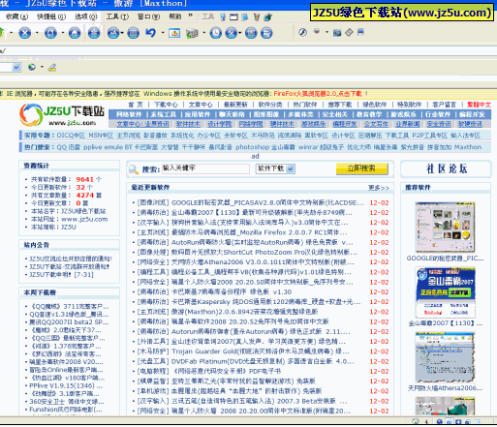Viewport: 497px width, 427px height.
Task: Open the dropdown arrow beside the Stop icon
Action: (37, 33)
